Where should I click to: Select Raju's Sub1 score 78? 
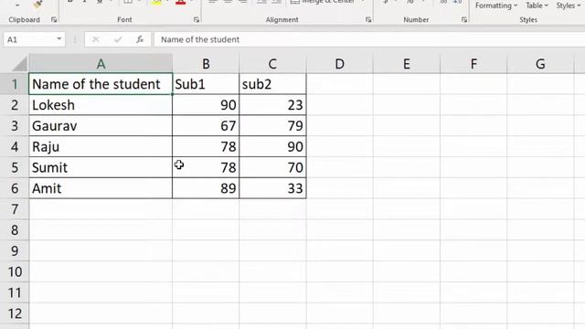click(206, 146)
